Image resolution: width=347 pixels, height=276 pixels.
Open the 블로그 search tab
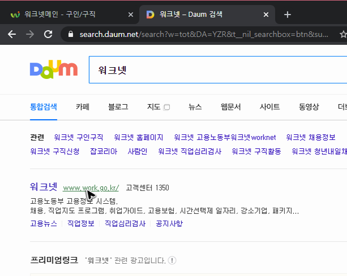[x=118, y=107]
